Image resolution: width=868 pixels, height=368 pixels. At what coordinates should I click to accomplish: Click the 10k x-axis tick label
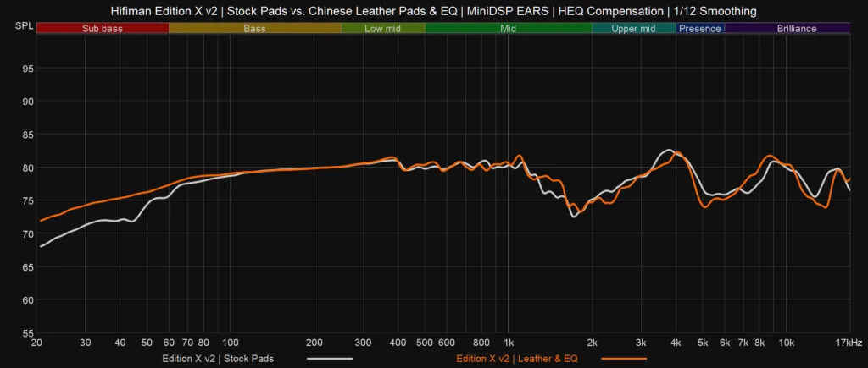(x=787, y=343)
